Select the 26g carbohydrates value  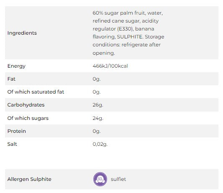pos(98,105)
